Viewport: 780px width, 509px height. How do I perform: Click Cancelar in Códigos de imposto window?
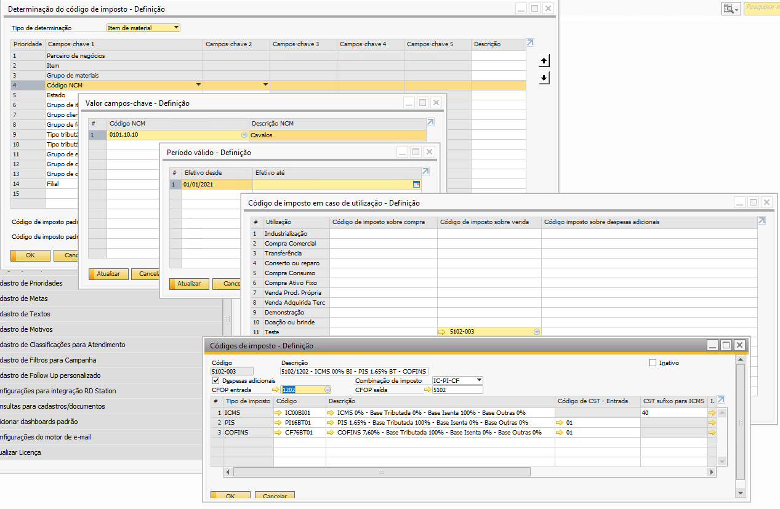click(275, 496)
